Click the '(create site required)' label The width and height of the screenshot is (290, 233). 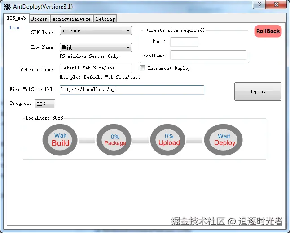(x=176, y=30)
